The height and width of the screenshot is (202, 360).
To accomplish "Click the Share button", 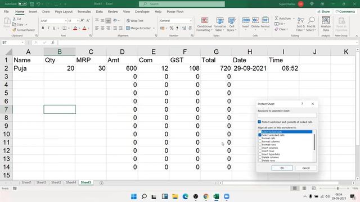I will pos(323,11).
